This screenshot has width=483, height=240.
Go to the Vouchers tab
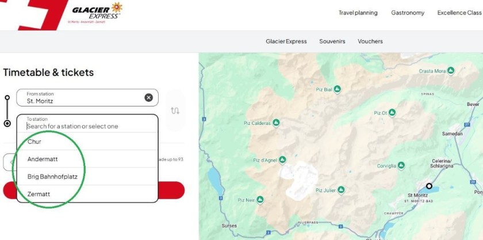[x=370, y=41]
